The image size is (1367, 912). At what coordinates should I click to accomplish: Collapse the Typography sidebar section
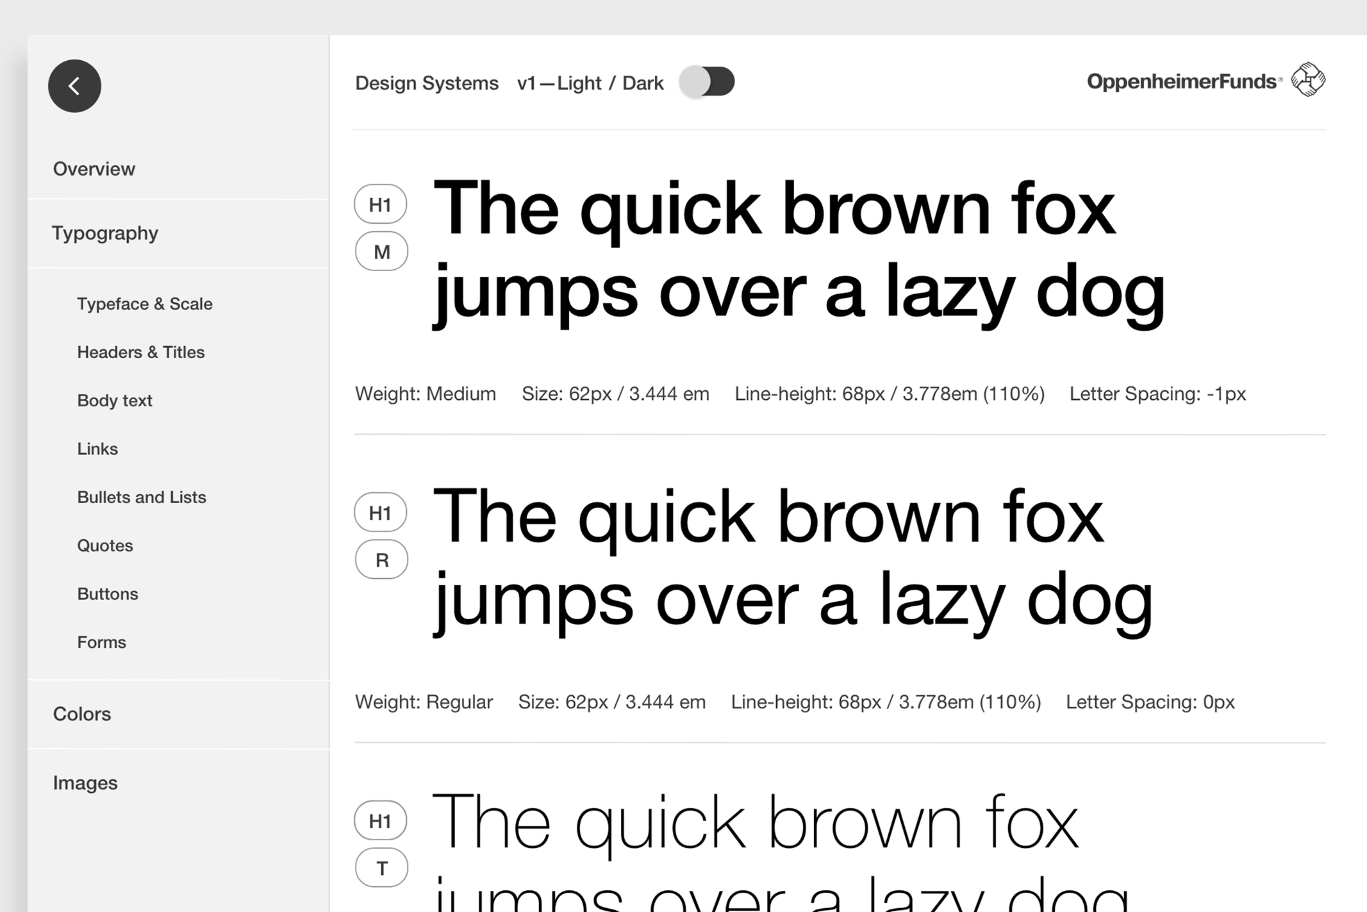coord(105,233)
